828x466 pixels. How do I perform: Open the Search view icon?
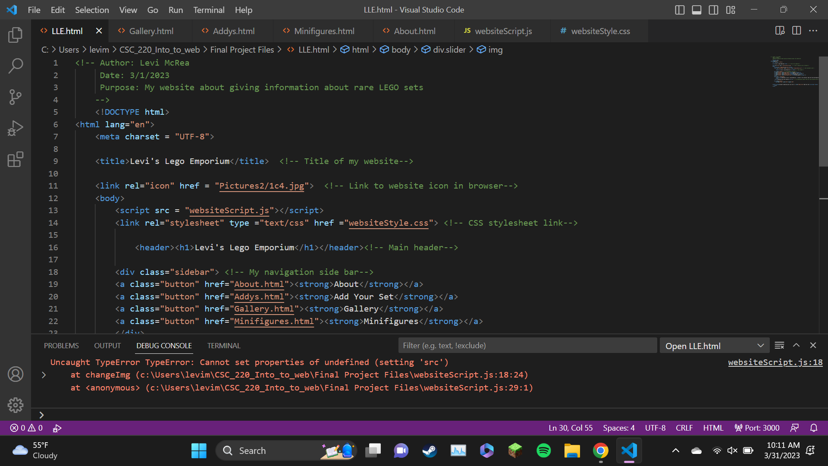coord(16,66)
